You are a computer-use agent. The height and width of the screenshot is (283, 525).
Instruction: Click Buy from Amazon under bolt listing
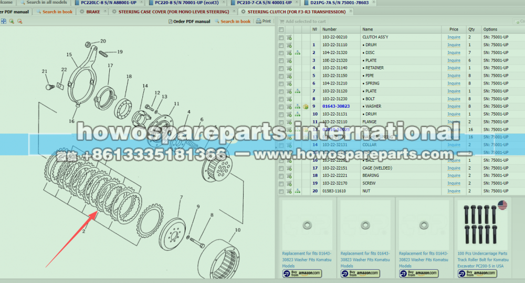[x=477, y=274]
